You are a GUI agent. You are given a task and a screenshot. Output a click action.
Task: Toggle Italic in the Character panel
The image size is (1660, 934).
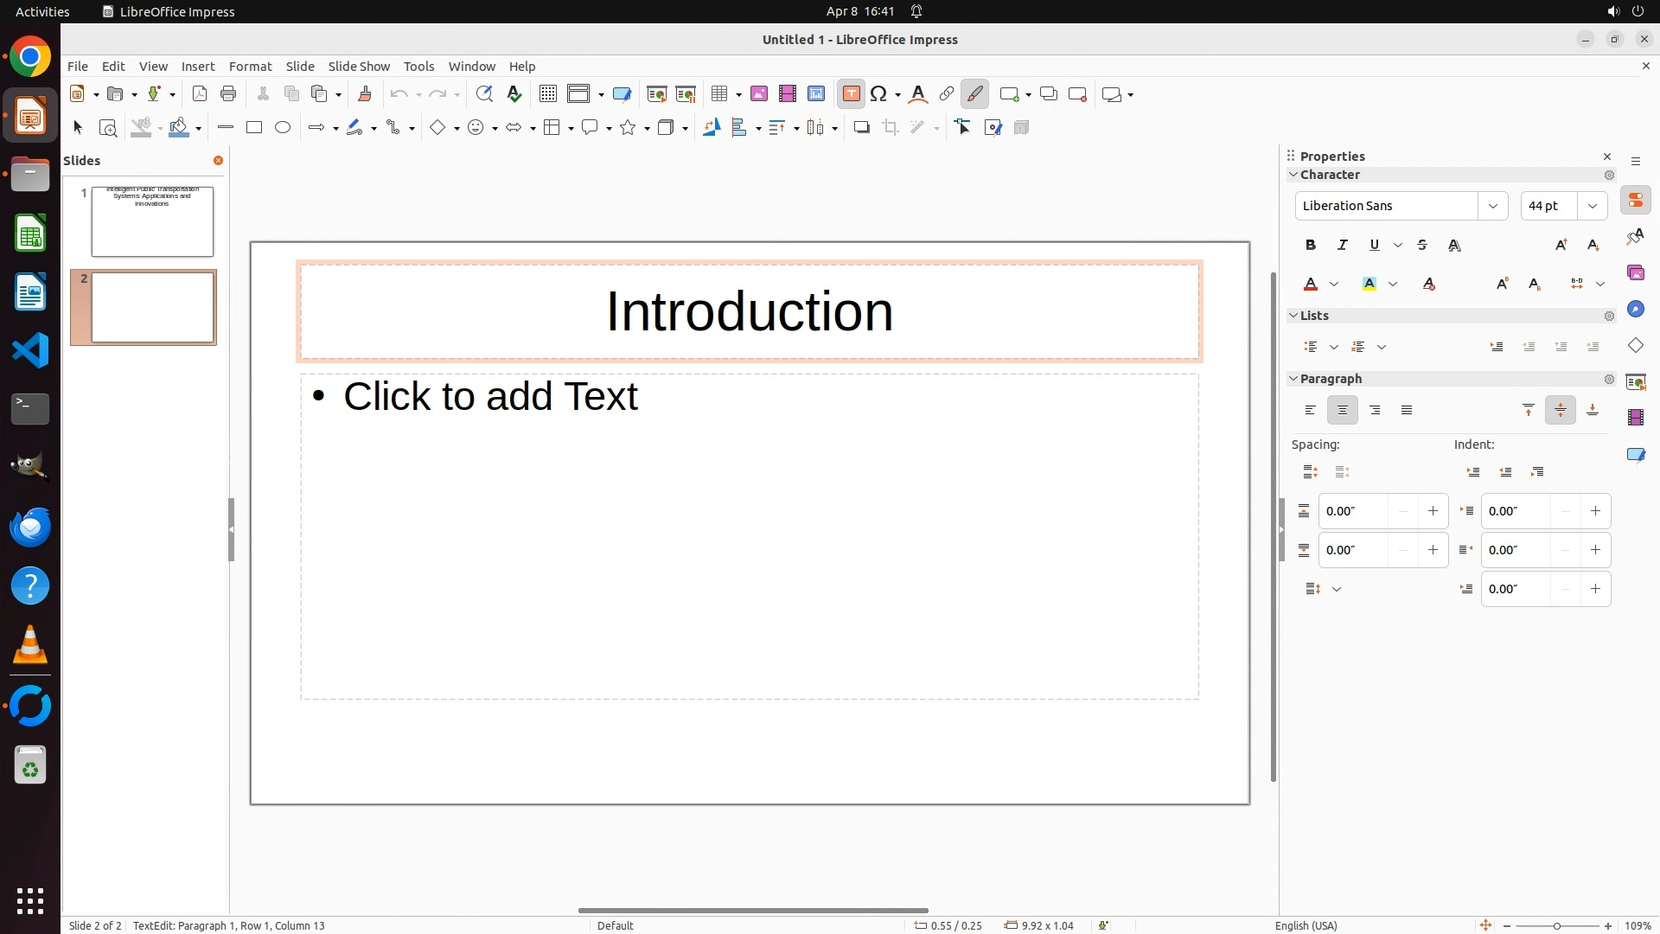coord(1343,246)
